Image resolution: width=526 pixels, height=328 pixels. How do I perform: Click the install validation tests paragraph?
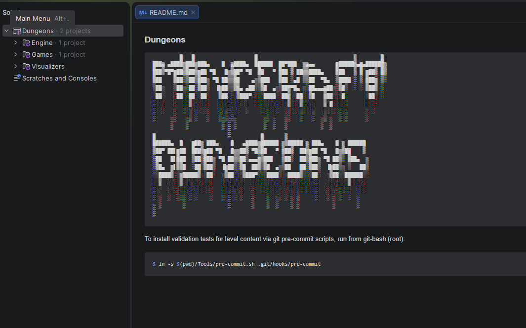[275, 239]
